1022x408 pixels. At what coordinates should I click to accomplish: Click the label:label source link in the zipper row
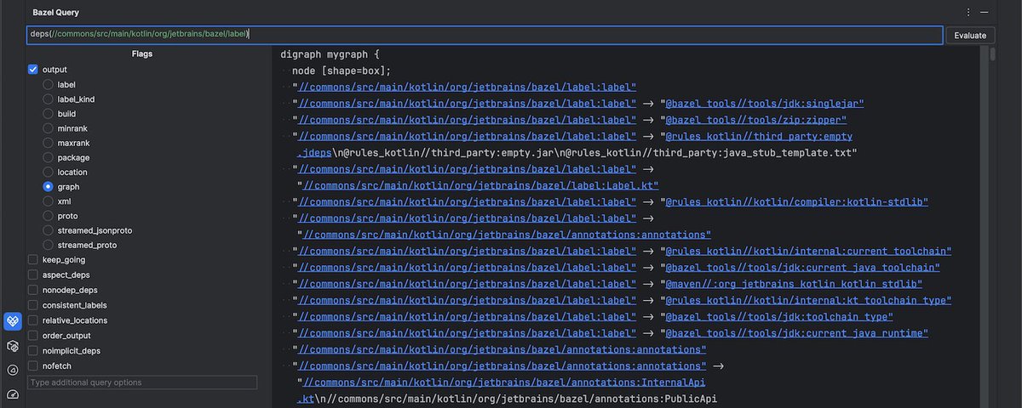[467, 120]
